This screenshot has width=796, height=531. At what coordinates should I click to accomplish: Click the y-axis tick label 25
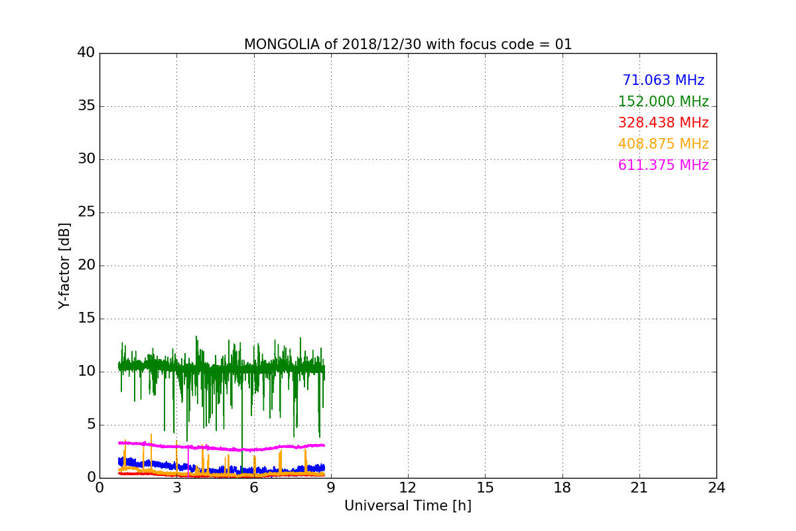click(86, 212)
